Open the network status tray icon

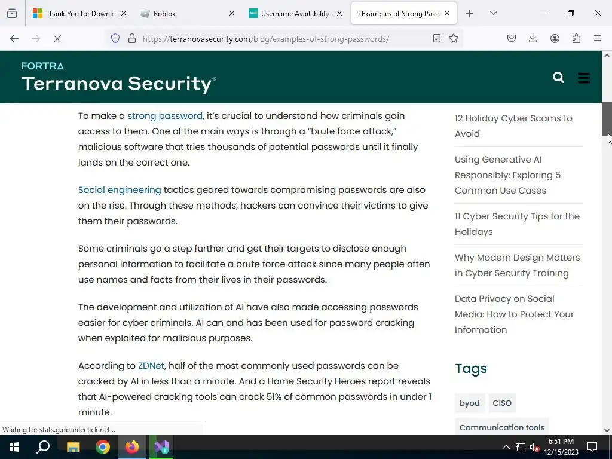click(521, 447)
